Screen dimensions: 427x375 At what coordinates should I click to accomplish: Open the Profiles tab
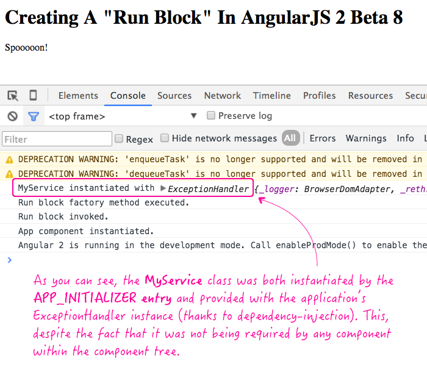(x=320, y=96)
